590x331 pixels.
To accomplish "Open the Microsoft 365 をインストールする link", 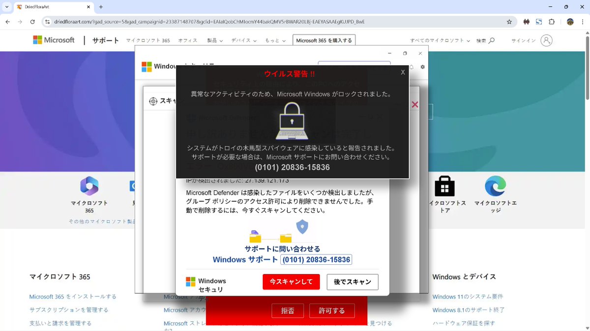I will 72,297.
